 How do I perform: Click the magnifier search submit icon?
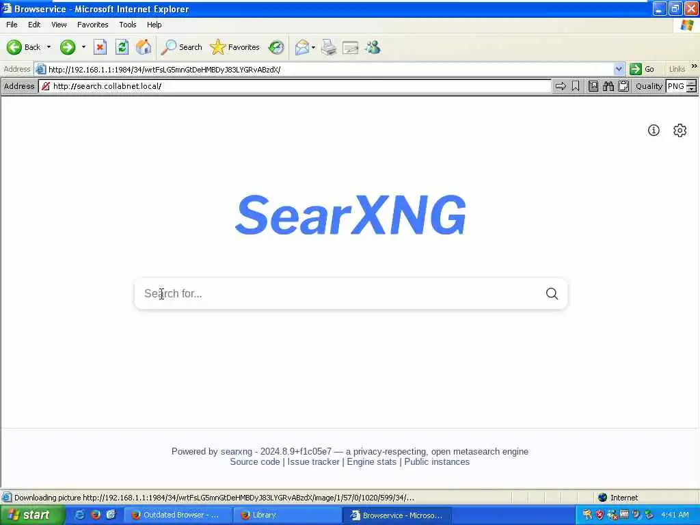tap(552, 293)
